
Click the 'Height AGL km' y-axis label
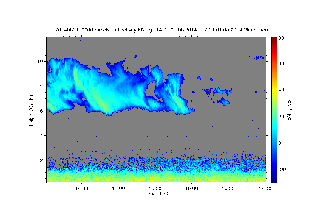click(x=31, y=109)
